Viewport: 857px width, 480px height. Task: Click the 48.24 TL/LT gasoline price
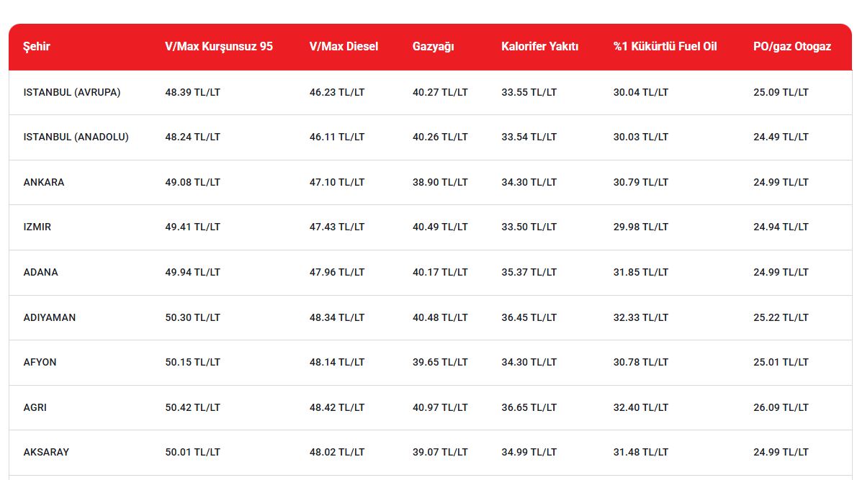pyautogui.click(x=192, y=137)
